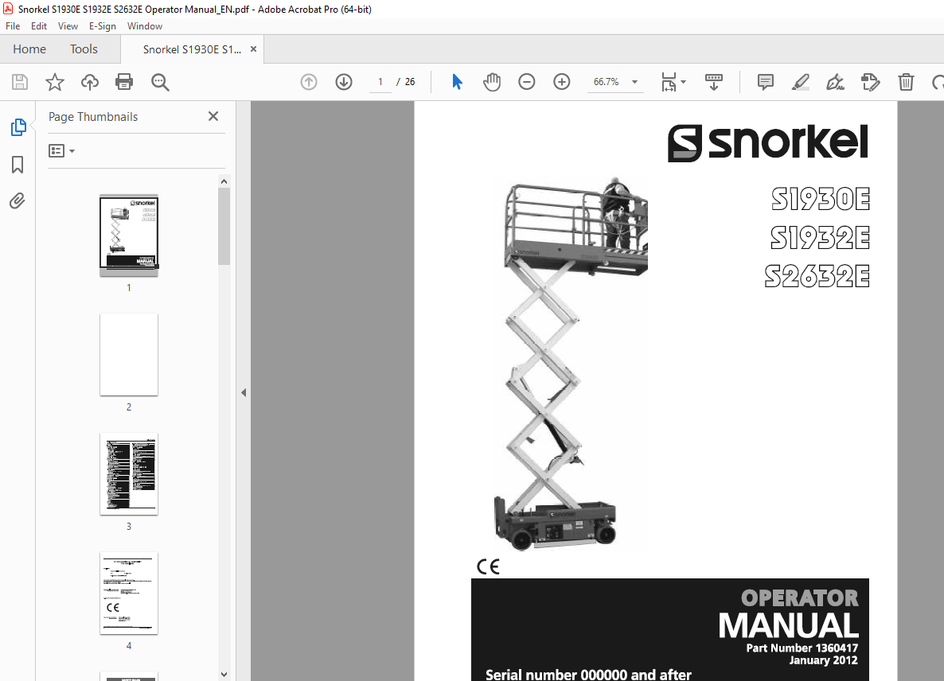This screenshot has width=944, height=681.
Task: Click the page number input field
Action: pos(380,82)
